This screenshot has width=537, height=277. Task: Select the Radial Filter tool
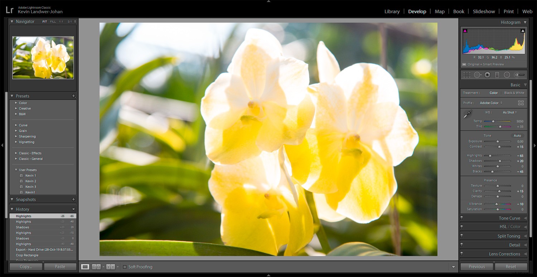[x=507, y=74]
